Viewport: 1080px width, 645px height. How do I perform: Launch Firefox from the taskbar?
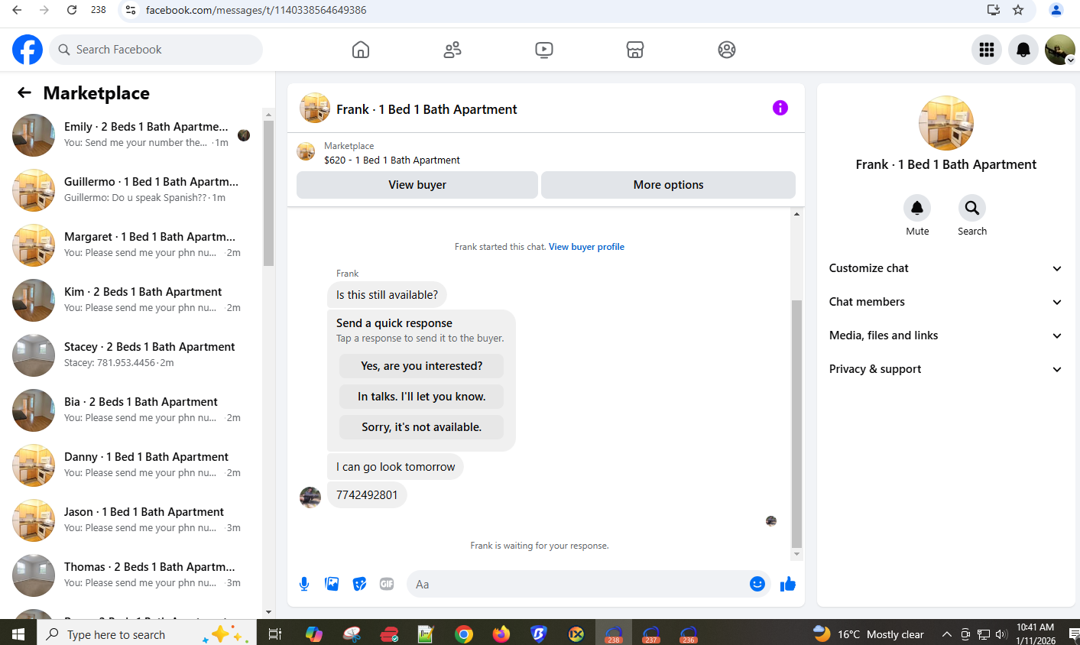click(501, 634)
